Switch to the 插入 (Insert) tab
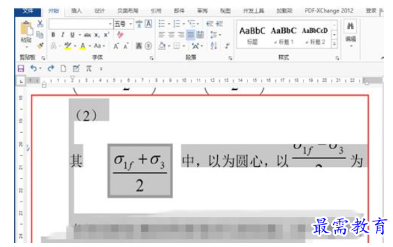Image resolution: width=393 pixels, height=247 pixels. (76, 11)
